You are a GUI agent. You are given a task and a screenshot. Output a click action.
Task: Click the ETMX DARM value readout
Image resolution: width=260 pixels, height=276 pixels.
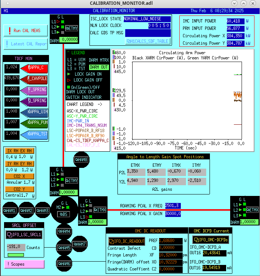[x=249, y=222]
